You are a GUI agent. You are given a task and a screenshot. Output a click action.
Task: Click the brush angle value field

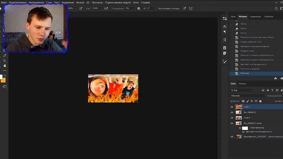(150, 8)
